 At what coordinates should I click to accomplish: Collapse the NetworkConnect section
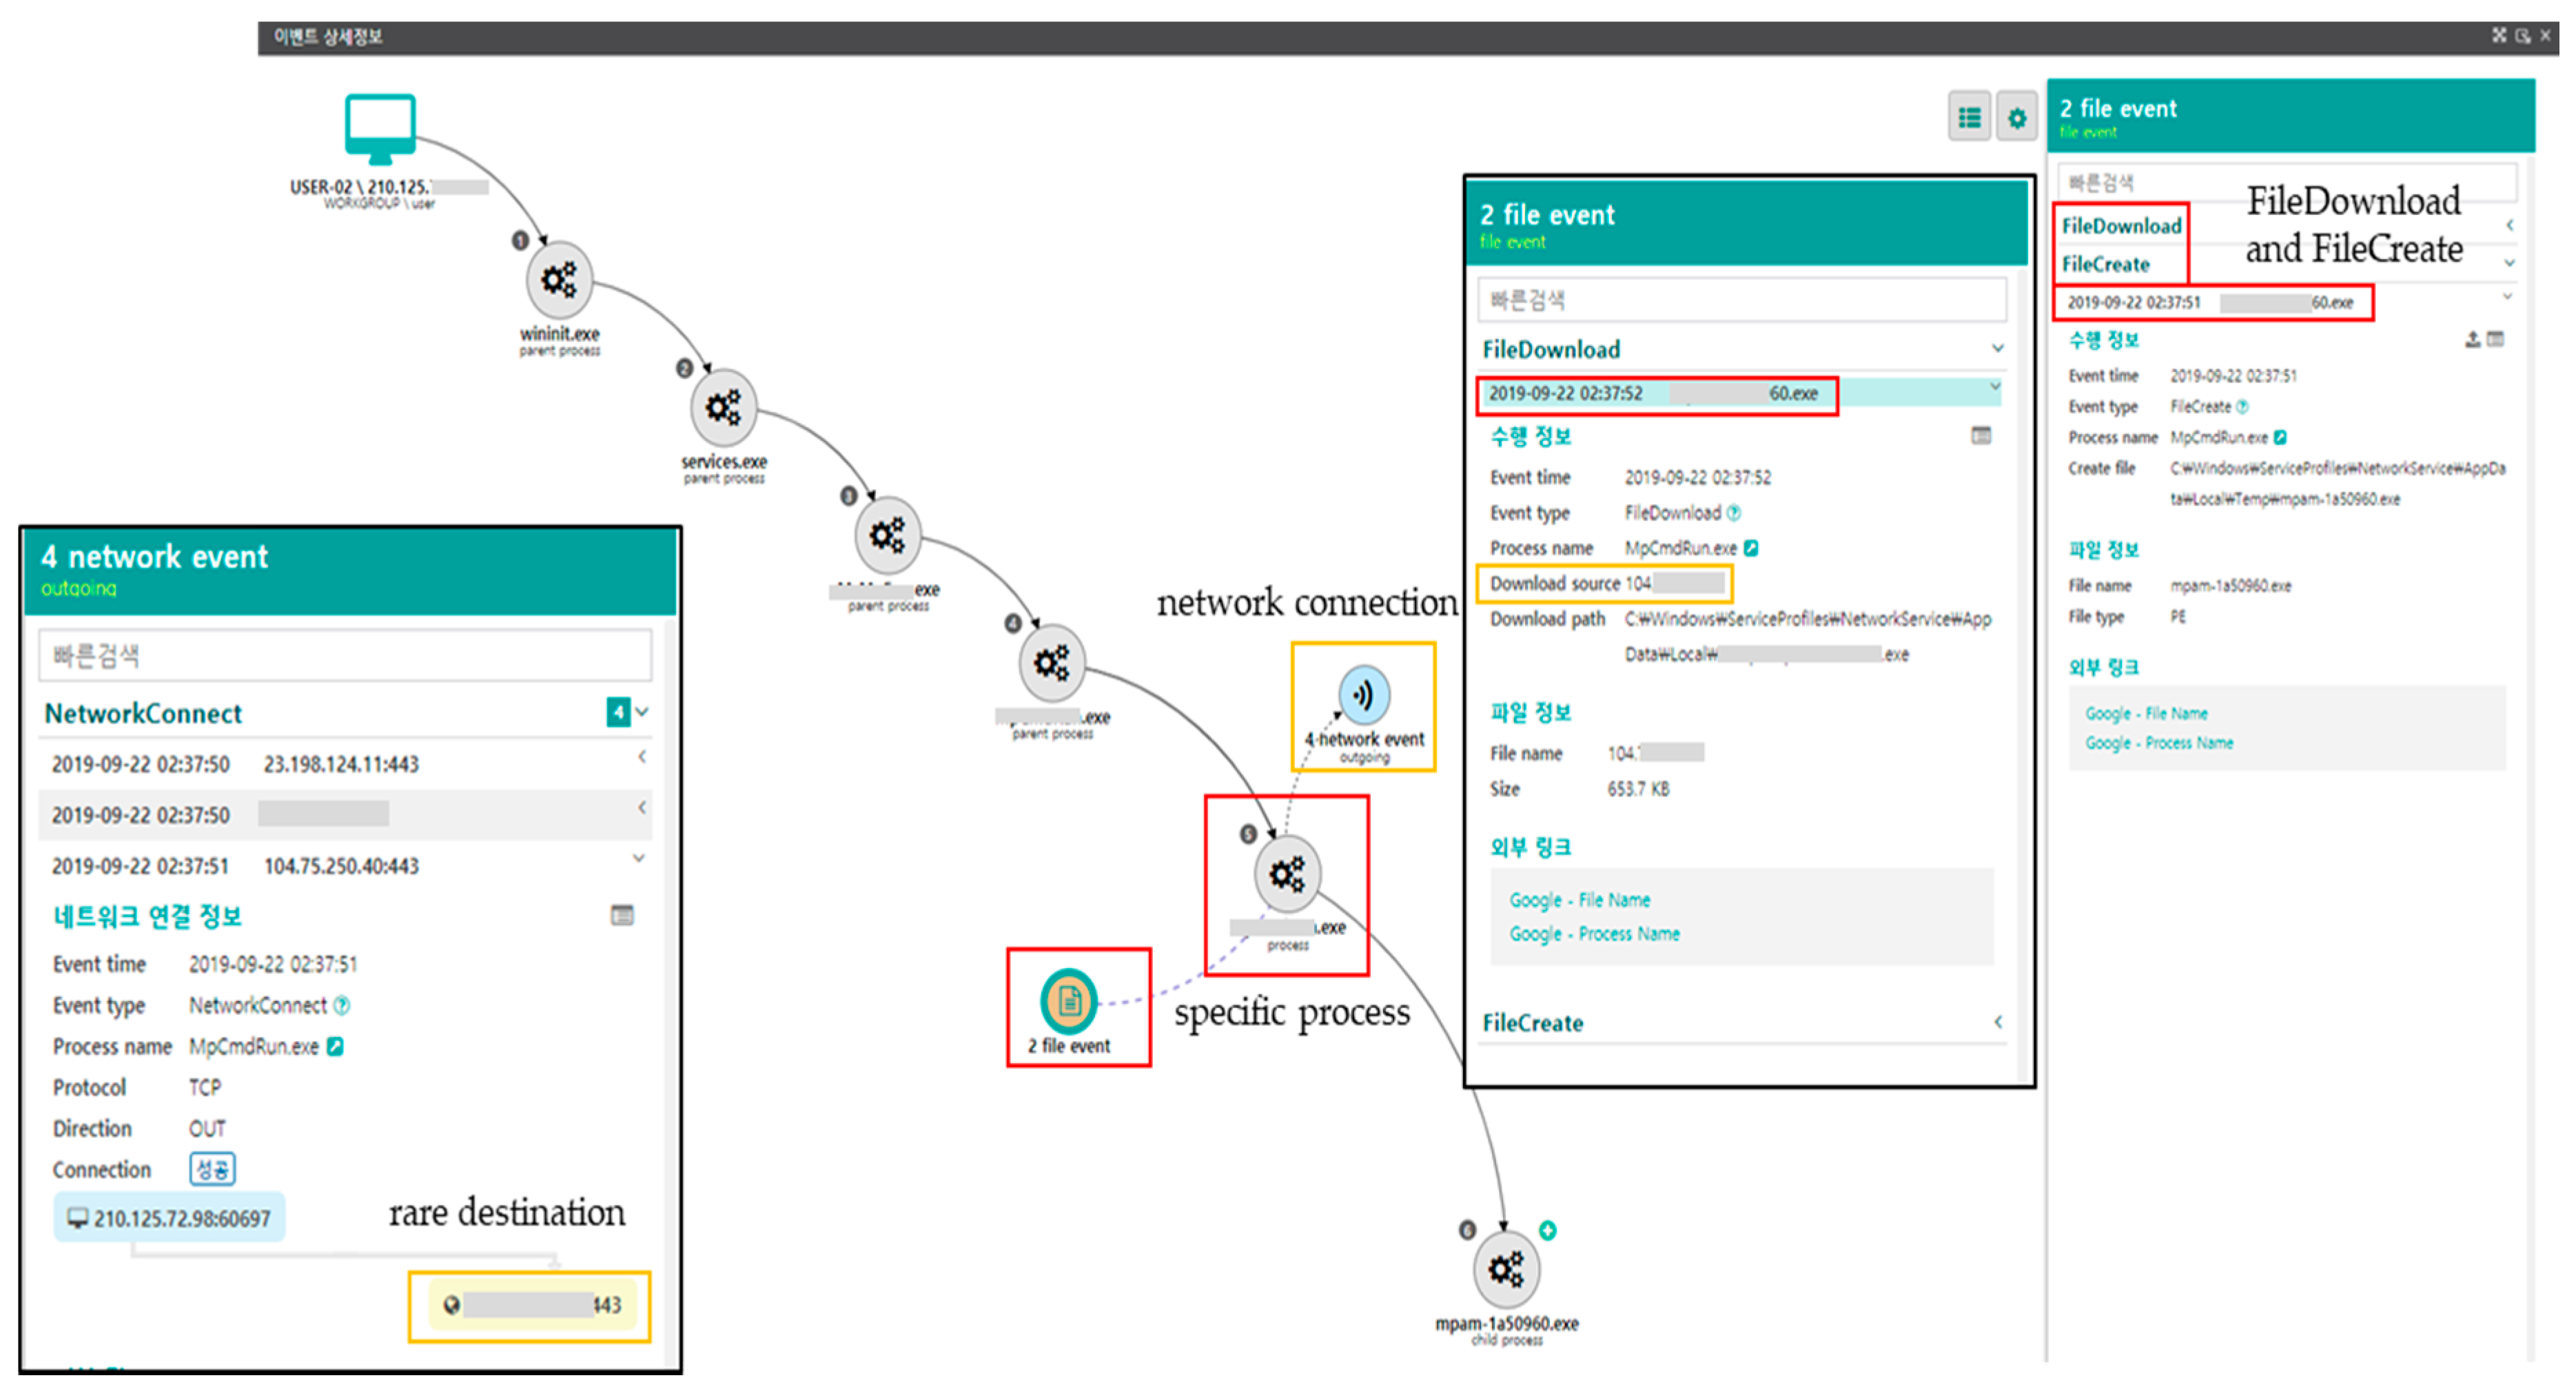click(642, 712)
